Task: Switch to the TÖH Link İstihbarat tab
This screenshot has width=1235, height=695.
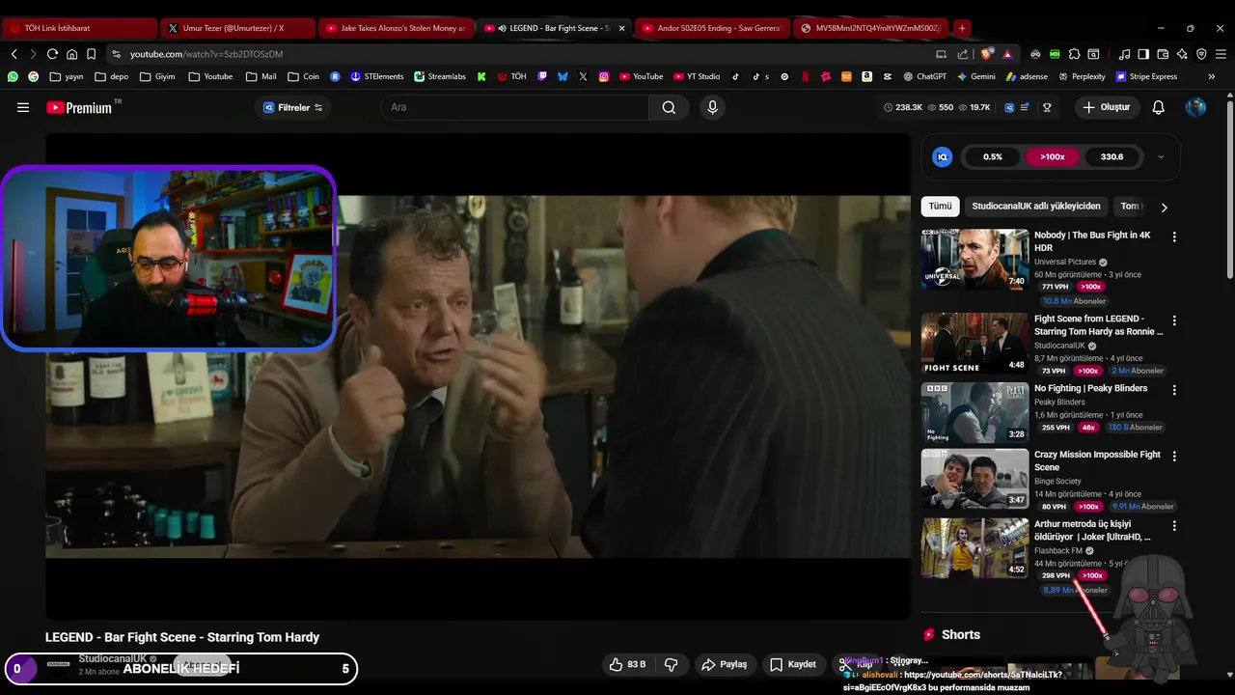Action: click(x=81, y=28)
